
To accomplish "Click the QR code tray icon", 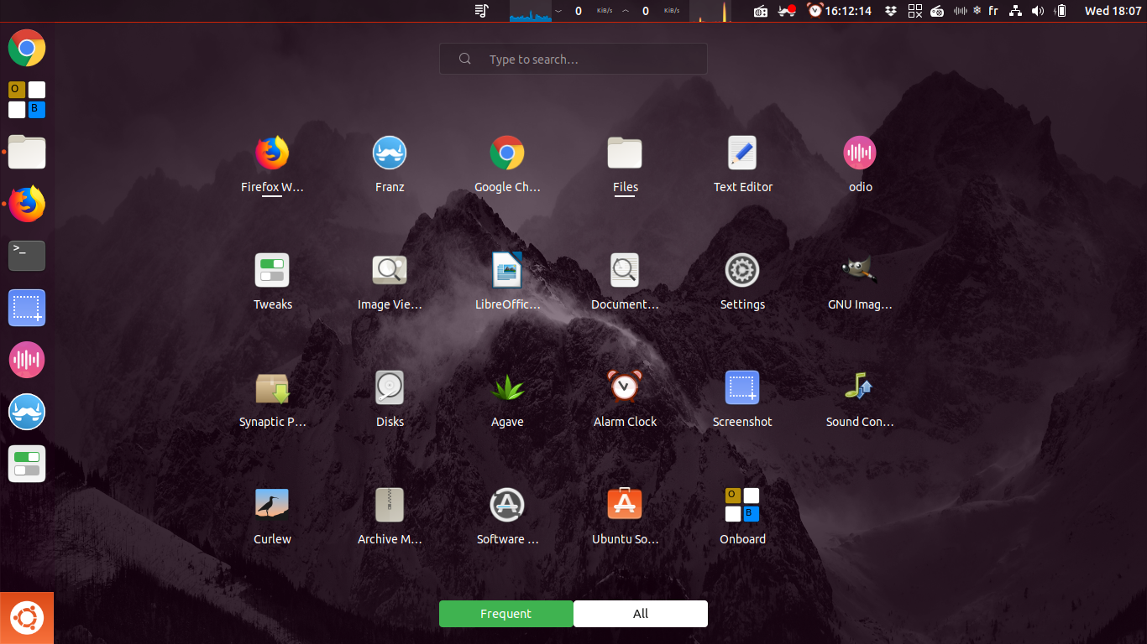I will (x=914, y=11).
